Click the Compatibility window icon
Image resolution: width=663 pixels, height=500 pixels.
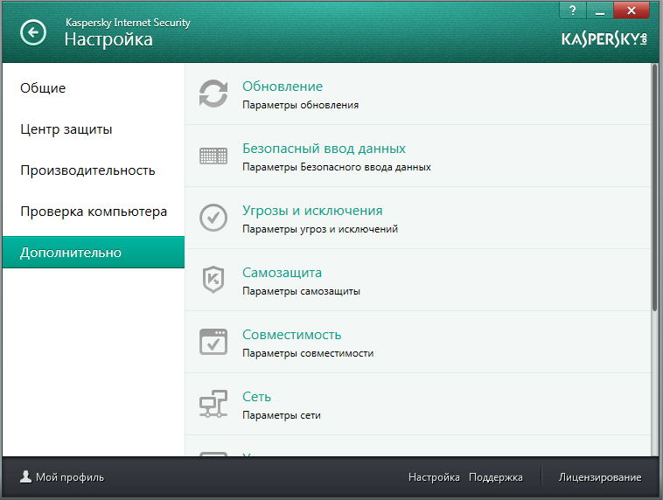(213, 342)
